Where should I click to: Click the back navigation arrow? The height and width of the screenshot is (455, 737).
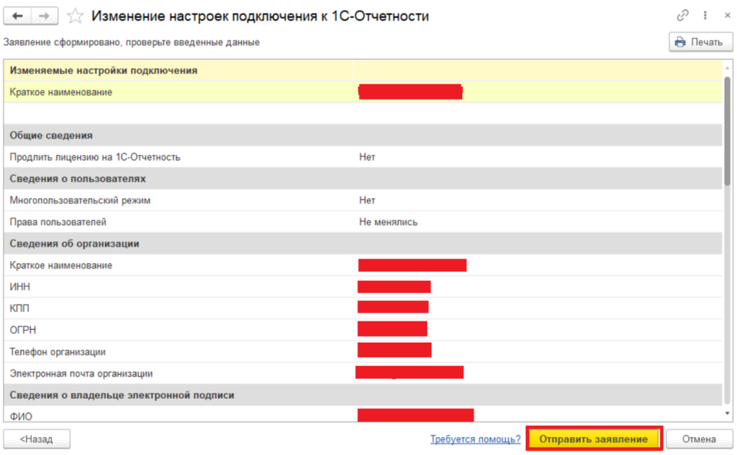(18, 16)
